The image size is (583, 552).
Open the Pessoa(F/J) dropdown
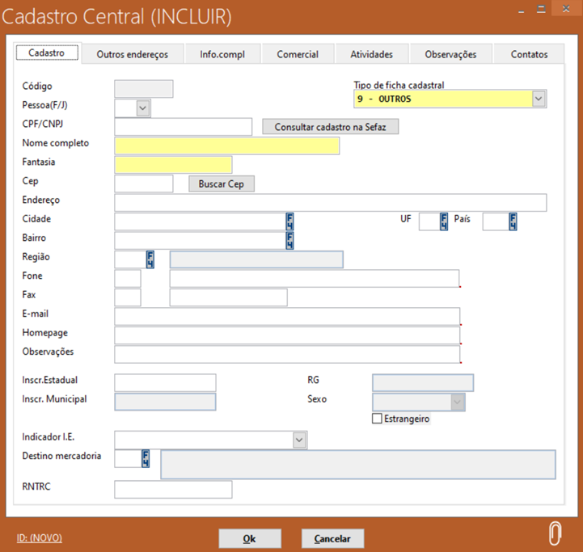[x=142, y=107]
